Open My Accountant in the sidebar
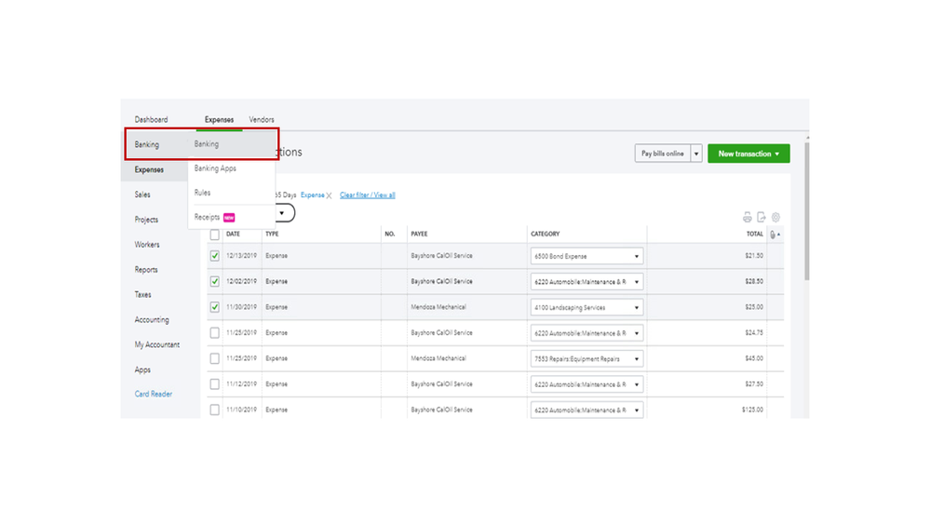This screenshot has width=930, height=523. tap(157, 344)
